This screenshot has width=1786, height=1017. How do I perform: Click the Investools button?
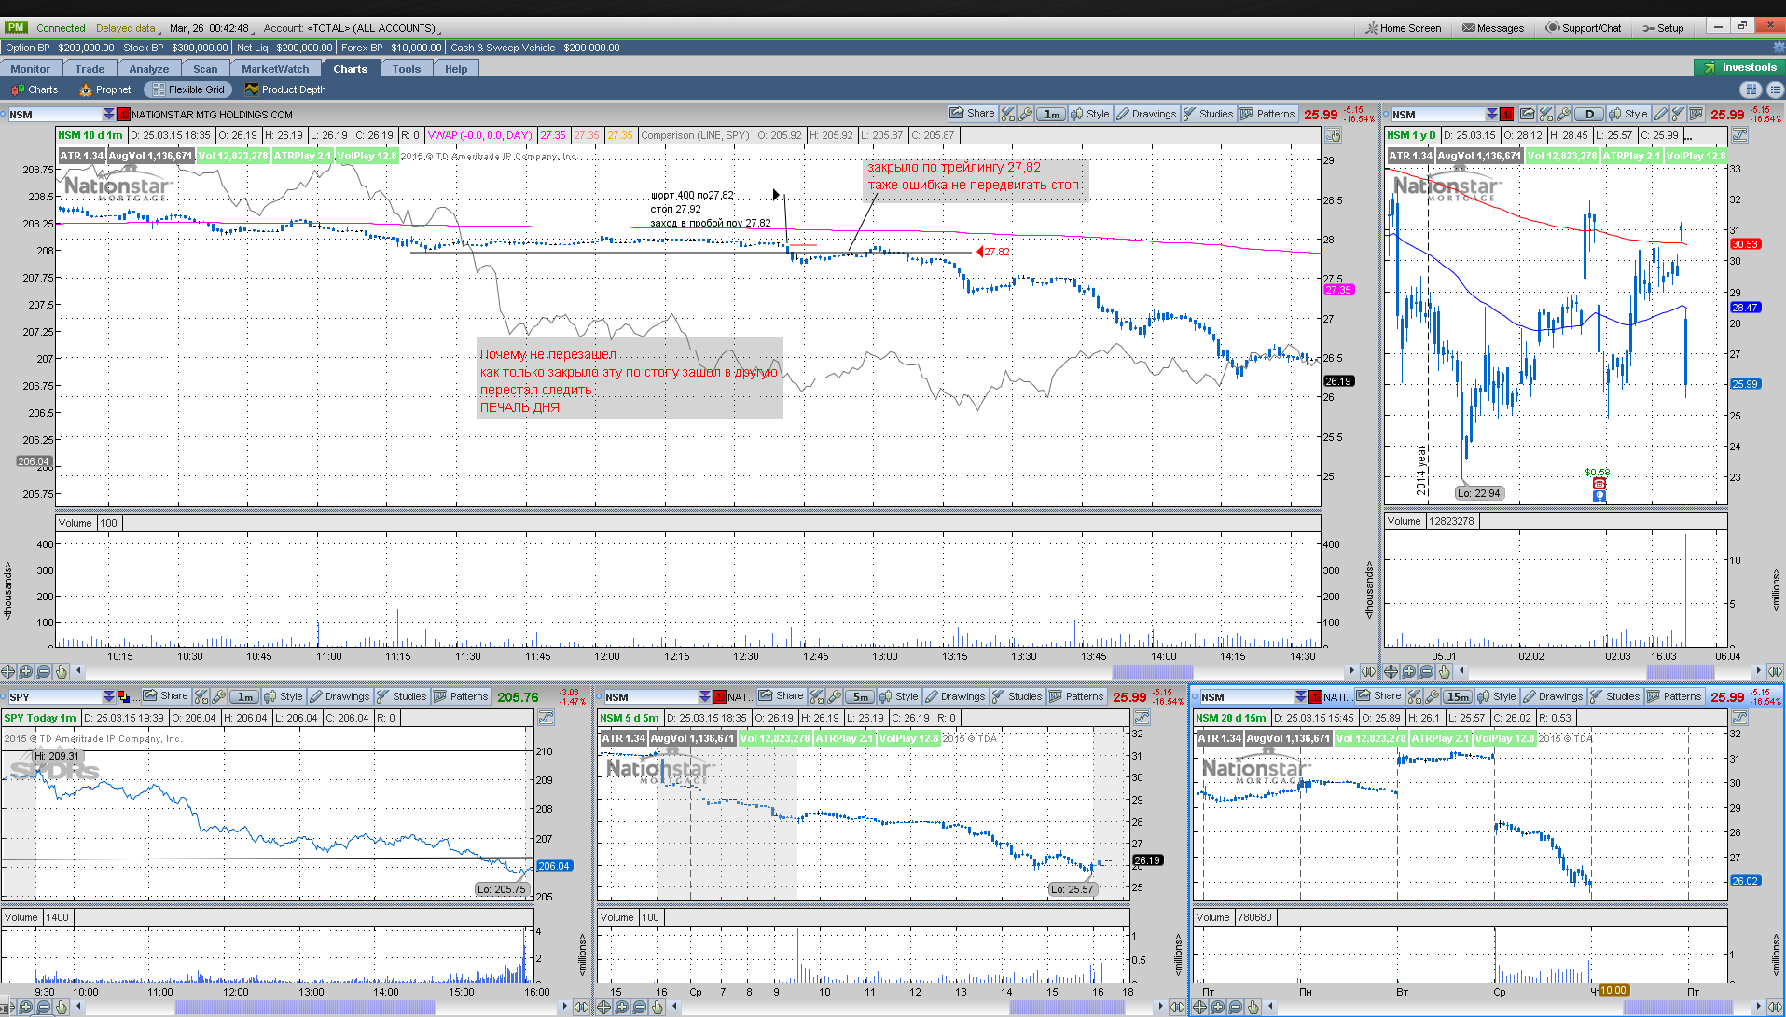pyautogui.click(x=1738, y=67)
